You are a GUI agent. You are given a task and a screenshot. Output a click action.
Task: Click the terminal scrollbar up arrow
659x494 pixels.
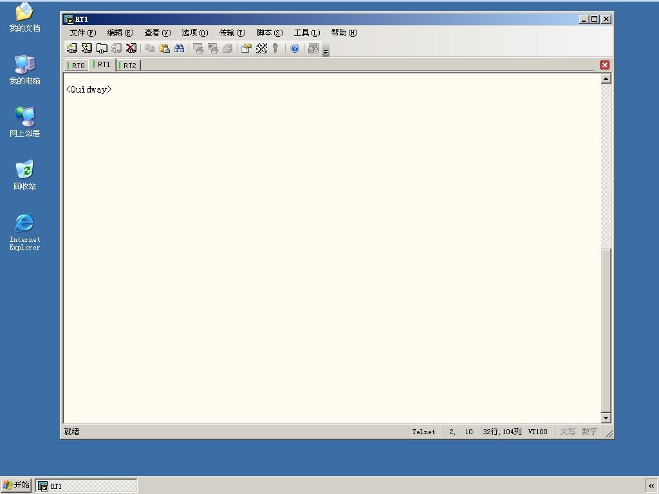pyautogui.click(x=606, y=78)
